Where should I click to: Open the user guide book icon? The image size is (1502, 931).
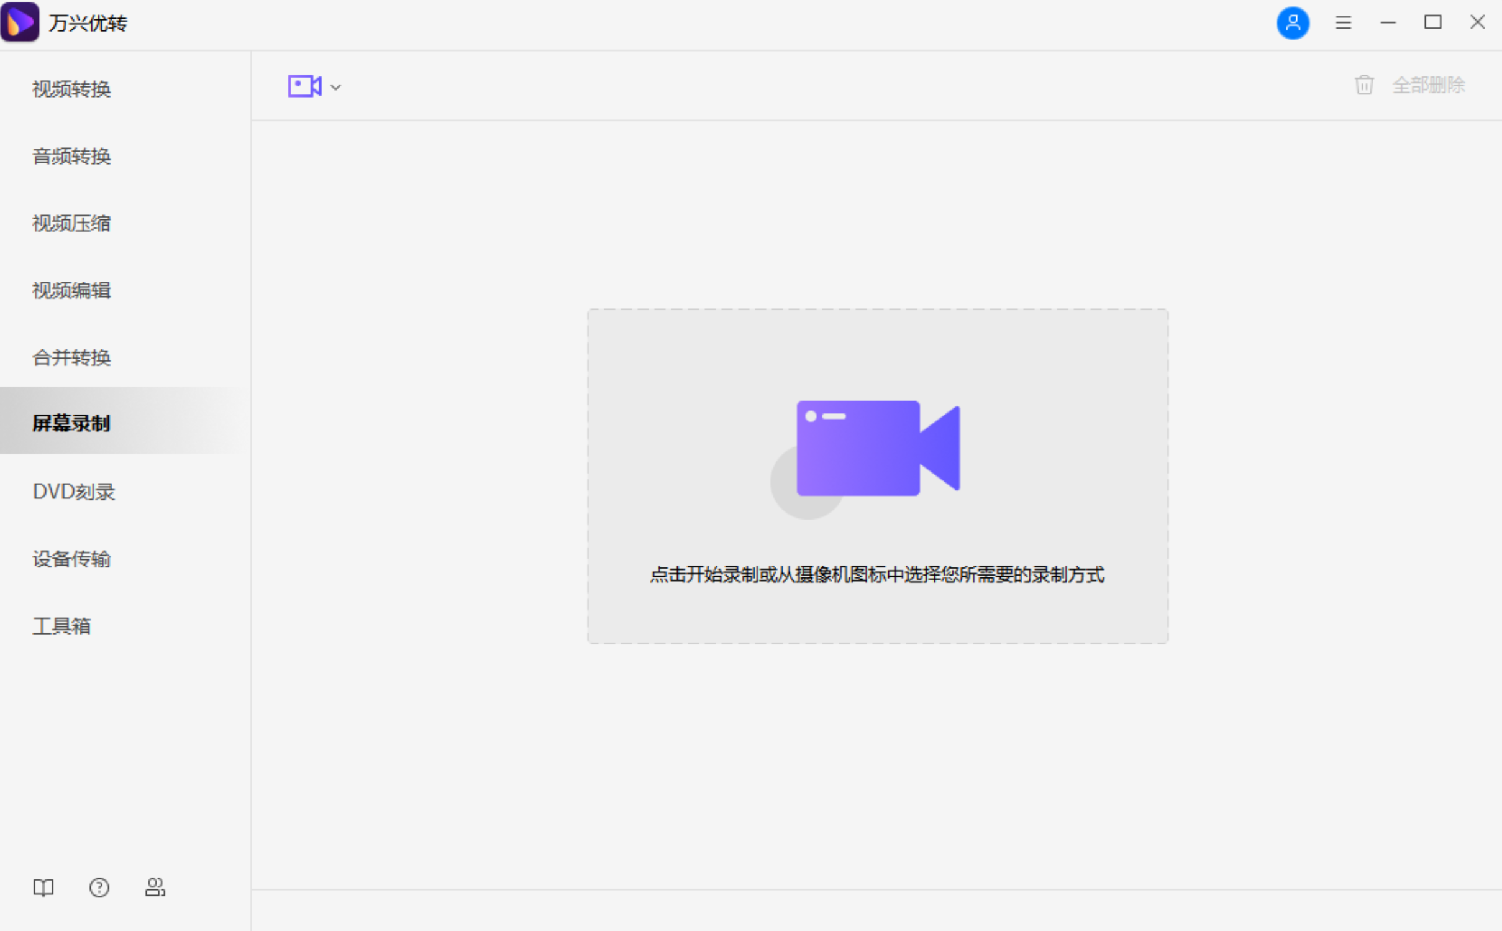pos(43,887)
